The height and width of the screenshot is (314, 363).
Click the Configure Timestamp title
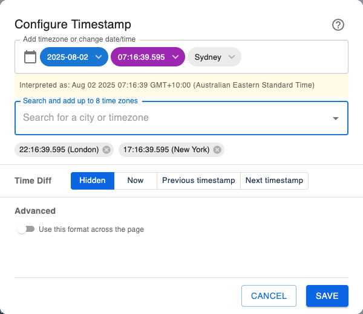73,24
